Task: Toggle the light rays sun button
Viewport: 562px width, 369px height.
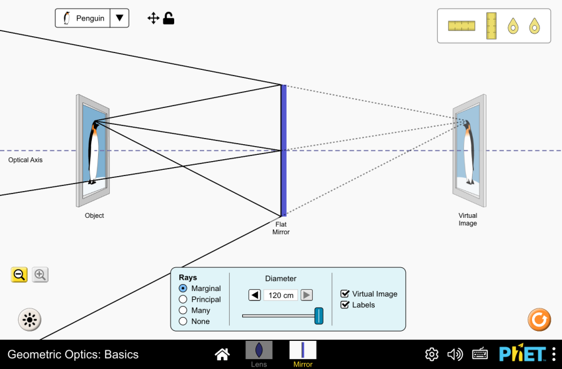Action: [29, 320]
